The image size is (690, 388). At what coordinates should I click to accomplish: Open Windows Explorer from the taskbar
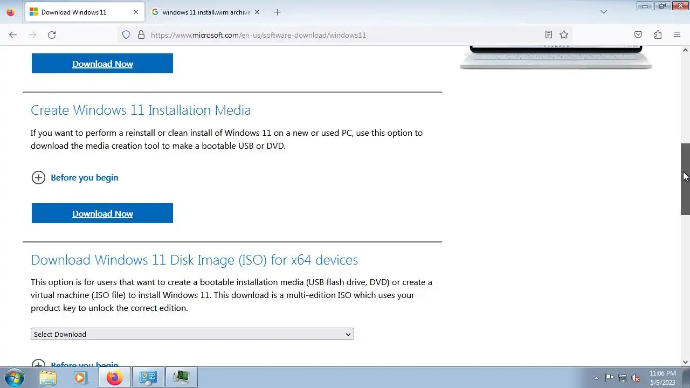tap(48, 377)
